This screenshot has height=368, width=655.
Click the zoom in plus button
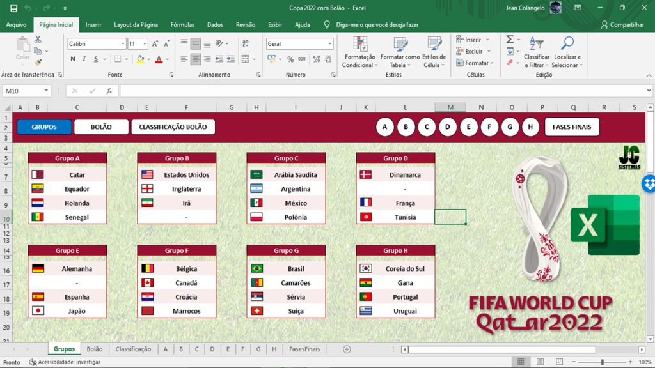pyautogui.click(x=630, y=362)
